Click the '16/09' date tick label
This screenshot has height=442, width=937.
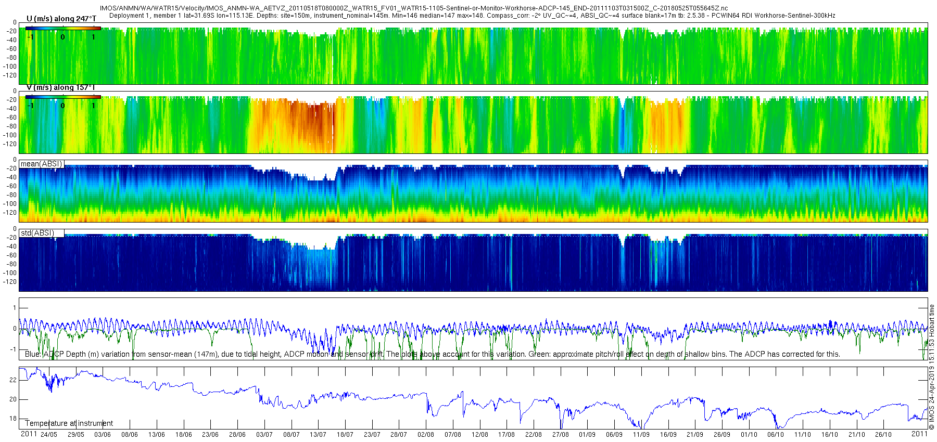click(x=668, y=435)
